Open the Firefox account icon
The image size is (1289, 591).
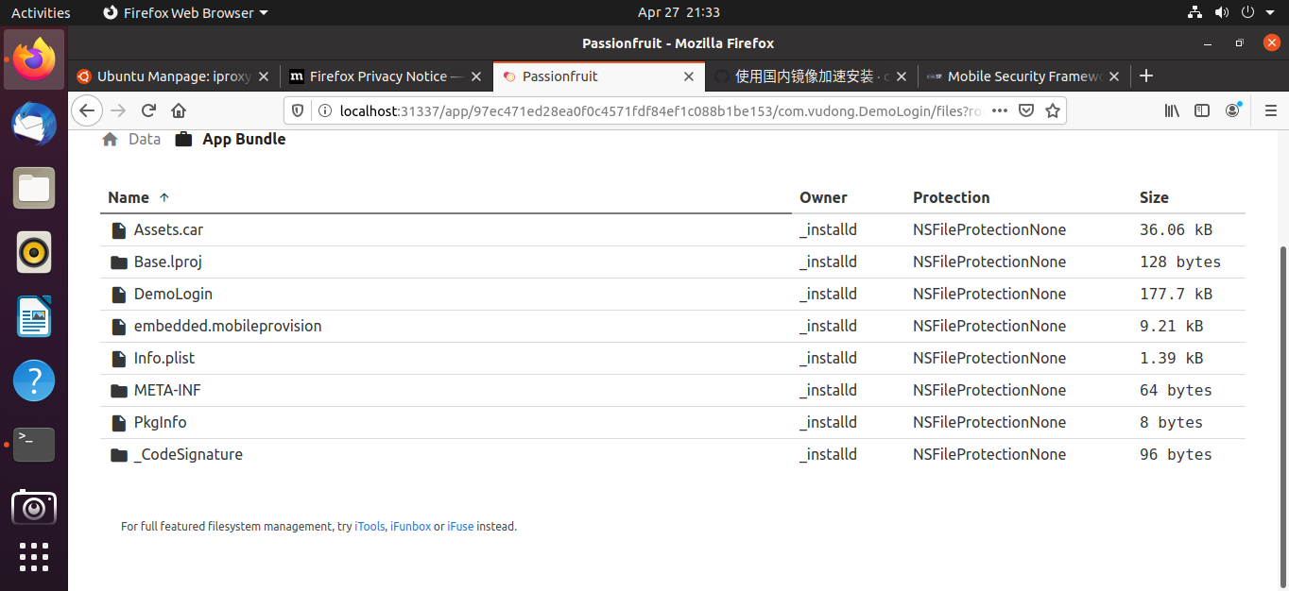click(x=1232, y=110)
